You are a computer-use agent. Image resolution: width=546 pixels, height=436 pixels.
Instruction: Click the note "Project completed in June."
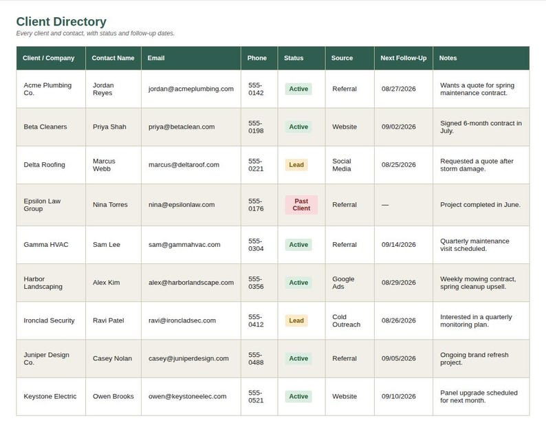[x=480, y=205]
